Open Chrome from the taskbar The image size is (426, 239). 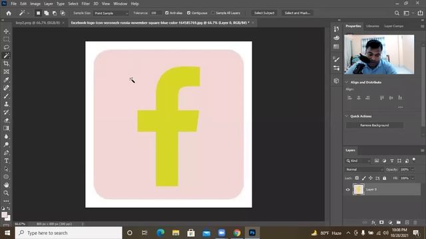tap(237, 233)
